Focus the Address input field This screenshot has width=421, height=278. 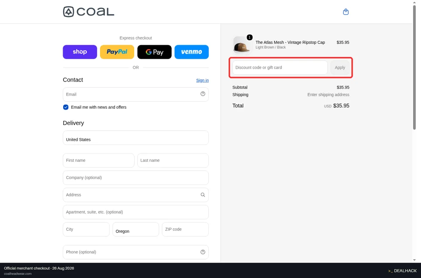click(x=136, y=195)
